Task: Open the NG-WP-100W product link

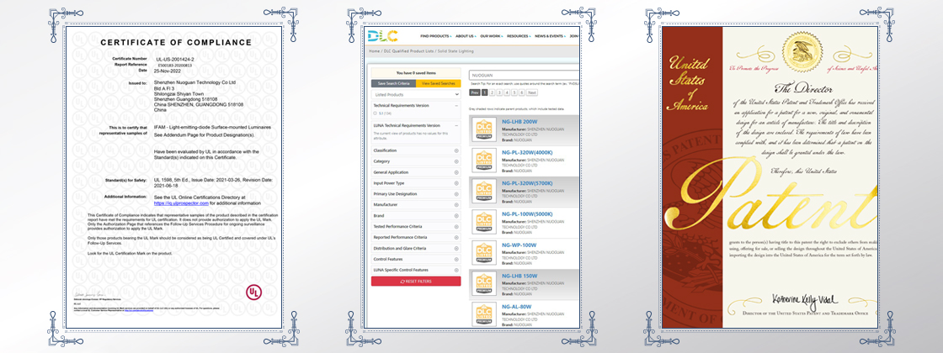Action: [x=519, y=245]
